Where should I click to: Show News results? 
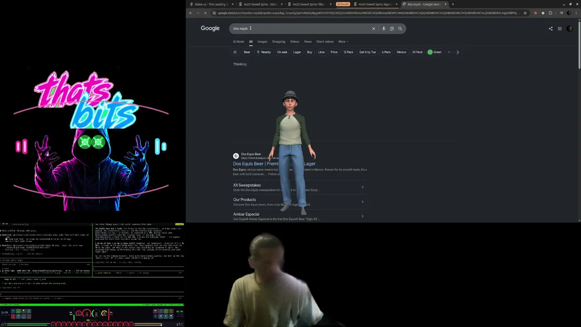pyautogui.click(x=308, y=42)
